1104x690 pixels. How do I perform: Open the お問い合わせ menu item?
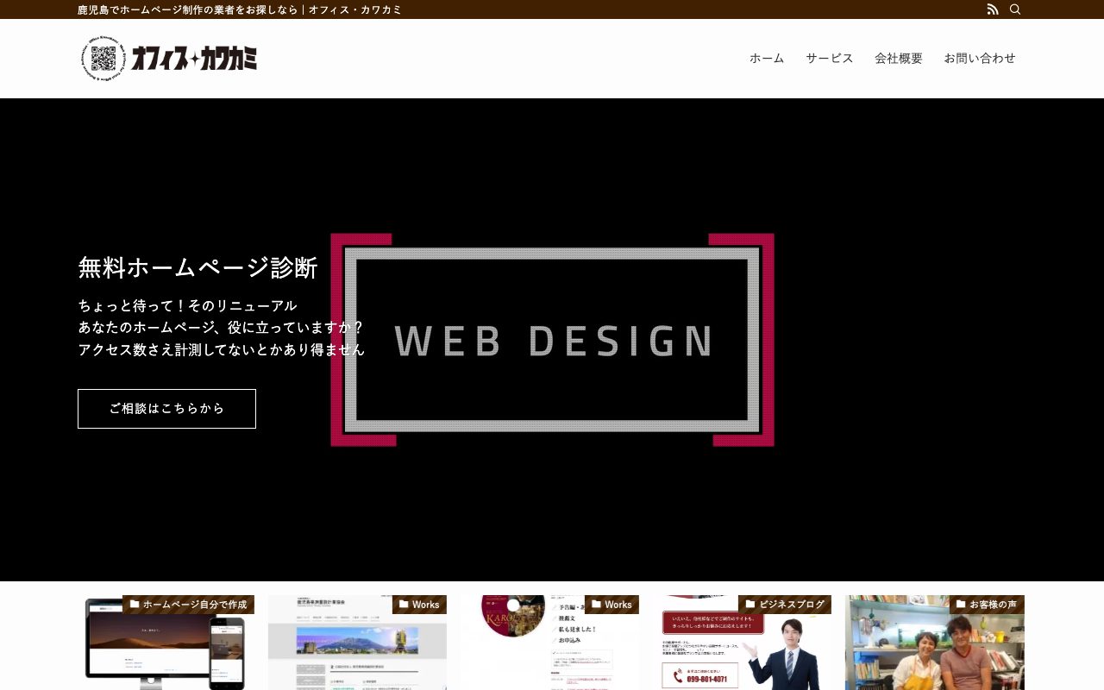pyautogui.click(x=980, y=58)
